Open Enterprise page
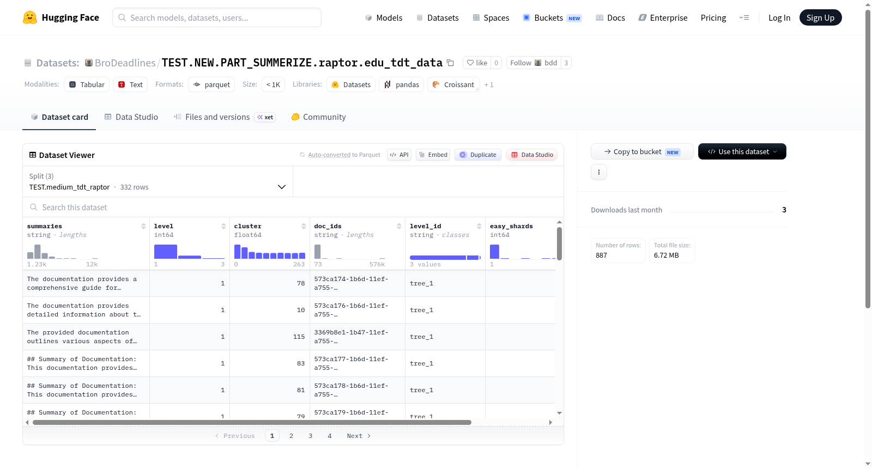 [663, 17]
